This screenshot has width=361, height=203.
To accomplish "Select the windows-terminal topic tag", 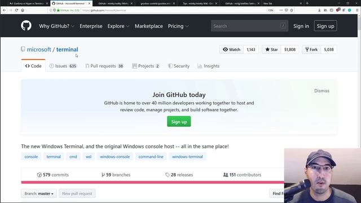I will pyautogui.click(x=187, y=157).
